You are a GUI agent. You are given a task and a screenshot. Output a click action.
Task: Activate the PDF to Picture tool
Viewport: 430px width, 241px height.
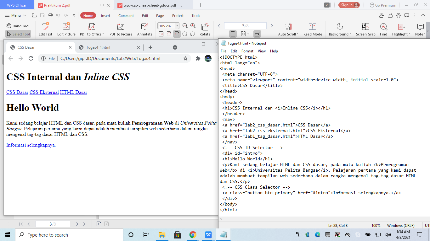click(121, 29)
